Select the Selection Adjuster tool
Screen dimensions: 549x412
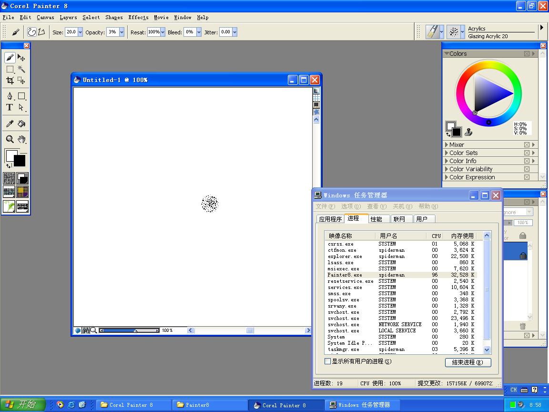[x=21, y=81]
